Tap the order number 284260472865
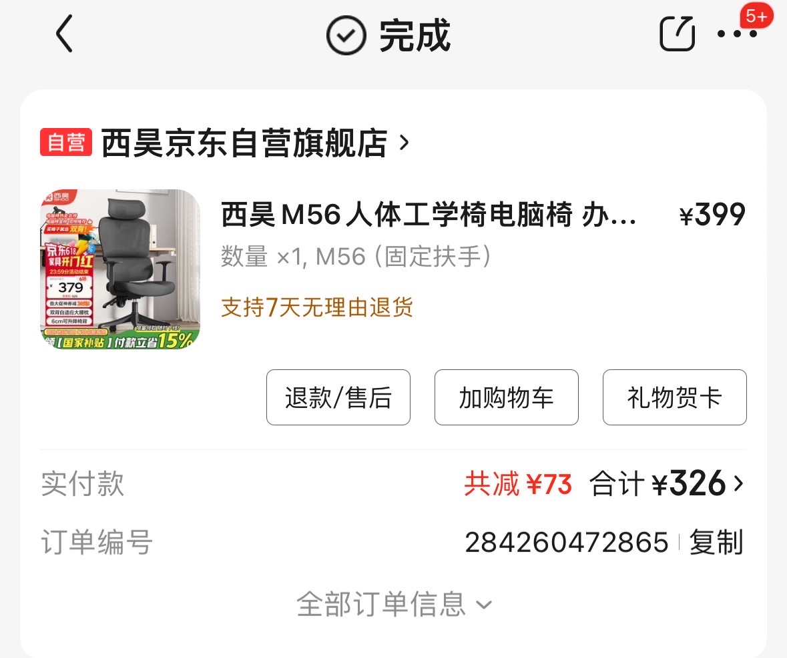This screenshot has height=658, width=787. [x=567, y=542]
